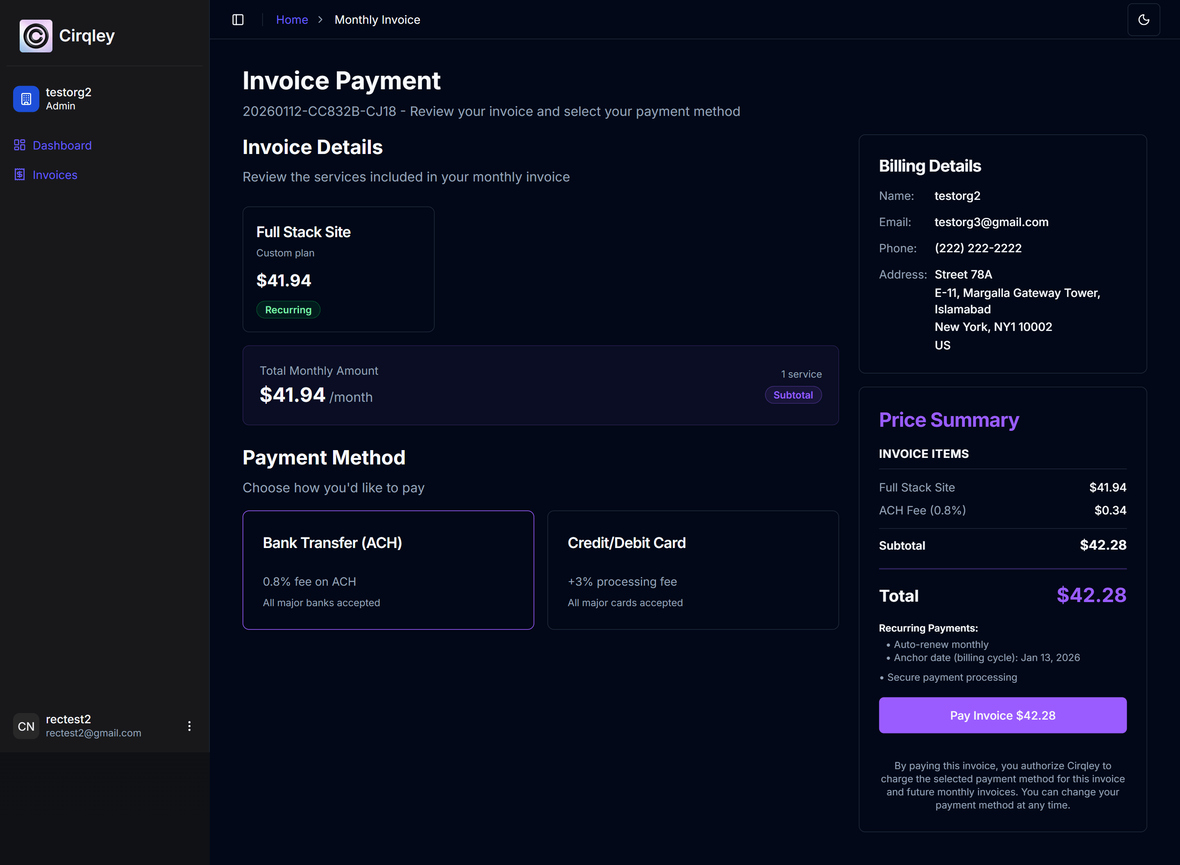The image size is (1180, 865).
Task: Click the $42.28 total amount display
Action: pyautogui.click(x=1091, y=595)
